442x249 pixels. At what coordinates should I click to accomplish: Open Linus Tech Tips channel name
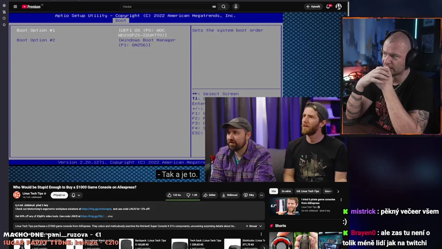(33, 193)
